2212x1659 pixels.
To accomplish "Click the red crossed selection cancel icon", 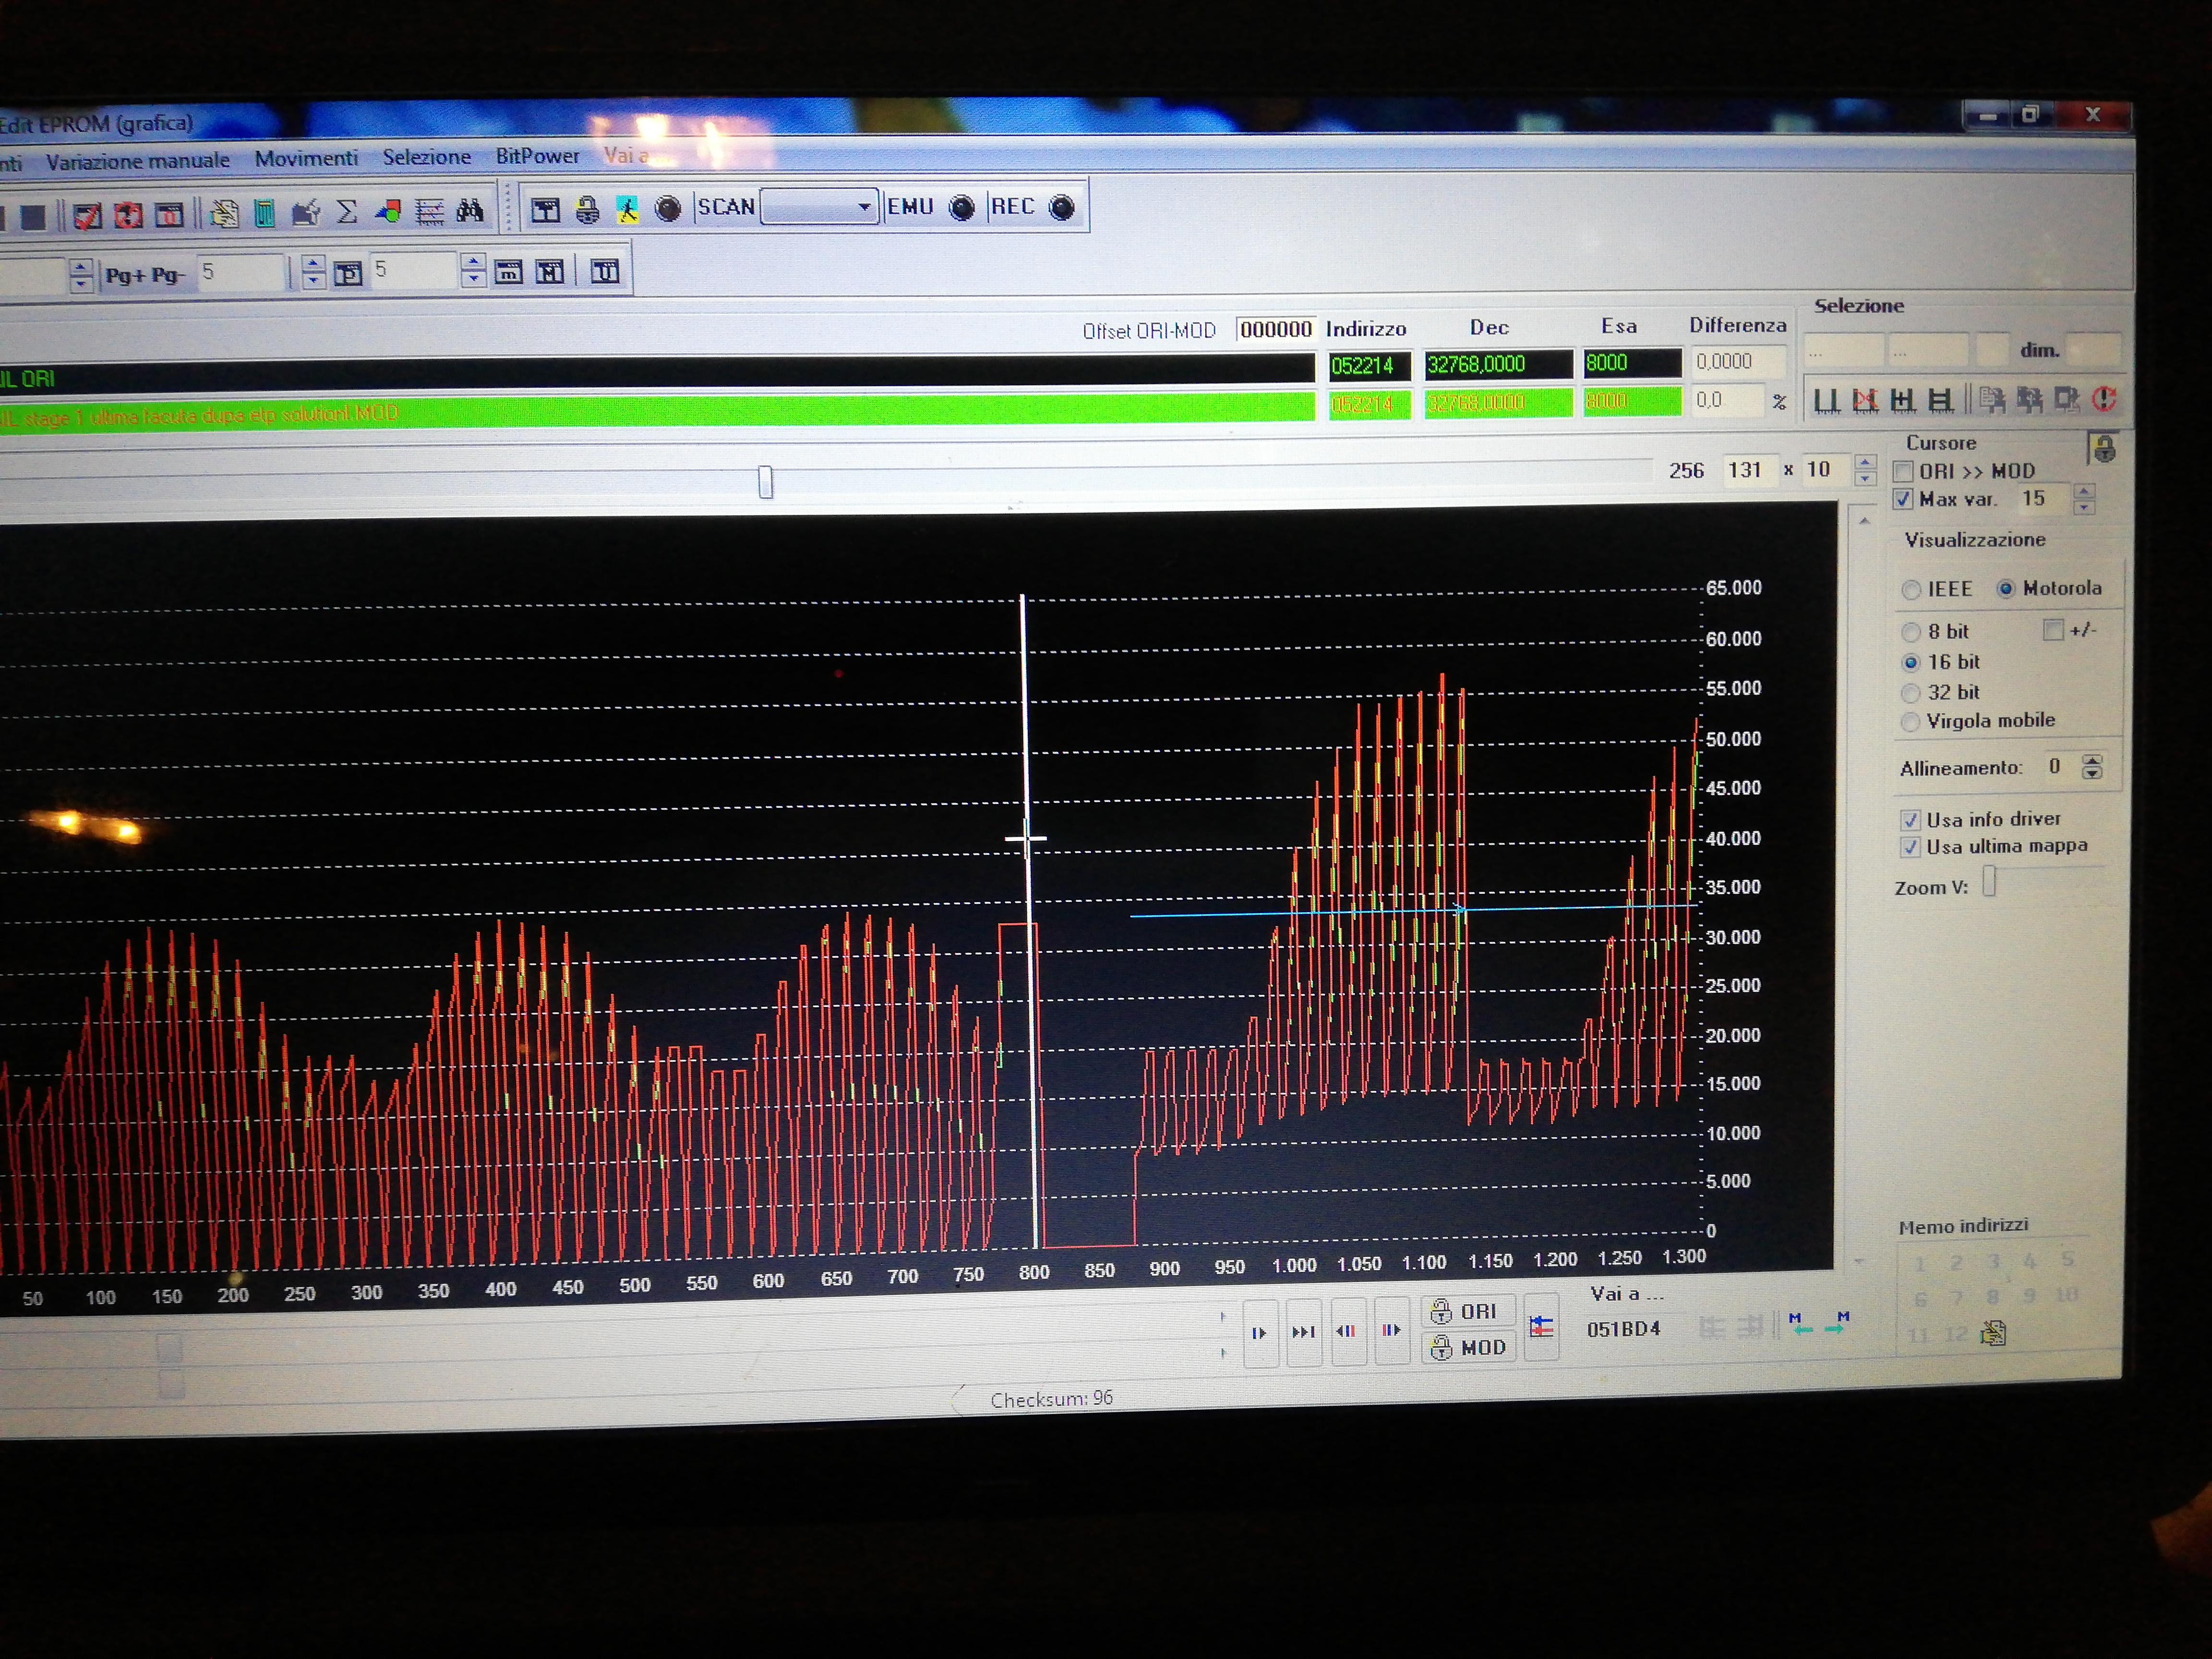I will (1865, 401).
